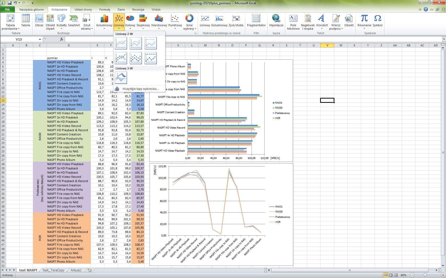Insert a Liniowy sparkline

click(205, 21)
